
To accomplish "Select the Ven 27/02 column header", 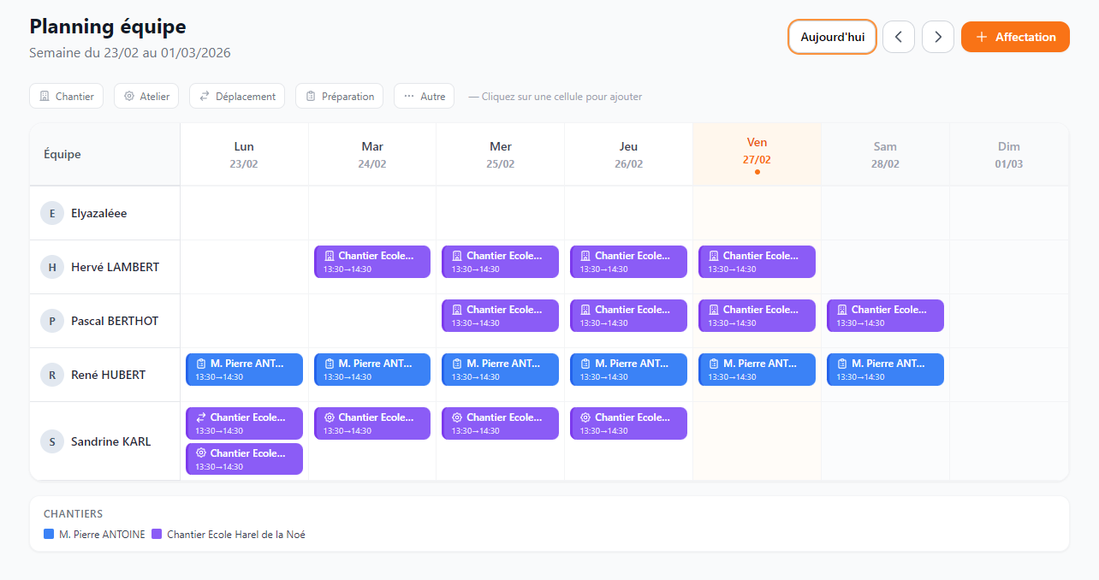I will 757,154.
